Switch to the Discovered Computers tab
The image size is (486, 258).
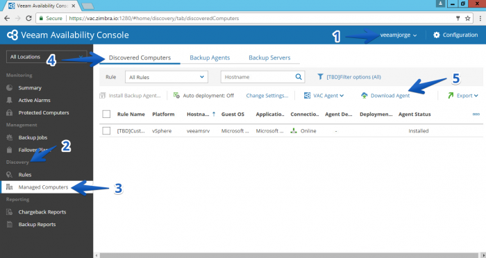[140, 58]
